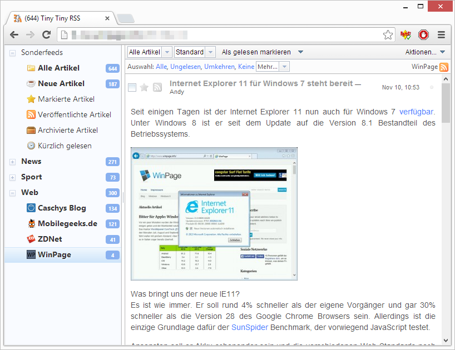The height and width of the screenshot is (350, 455).
Task: Click the article scrollbar thumb
Action: [446, 103]
